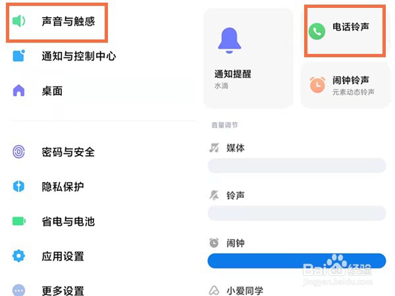Click the purple bell notification icon
This screenshot has height=296, width=395.
click(x=229, y=40)
